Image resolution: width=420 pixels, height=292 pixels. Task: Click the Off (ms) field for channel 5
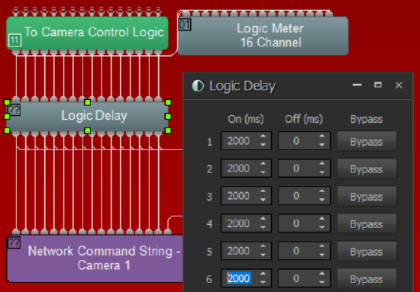(x=304, y=251)
